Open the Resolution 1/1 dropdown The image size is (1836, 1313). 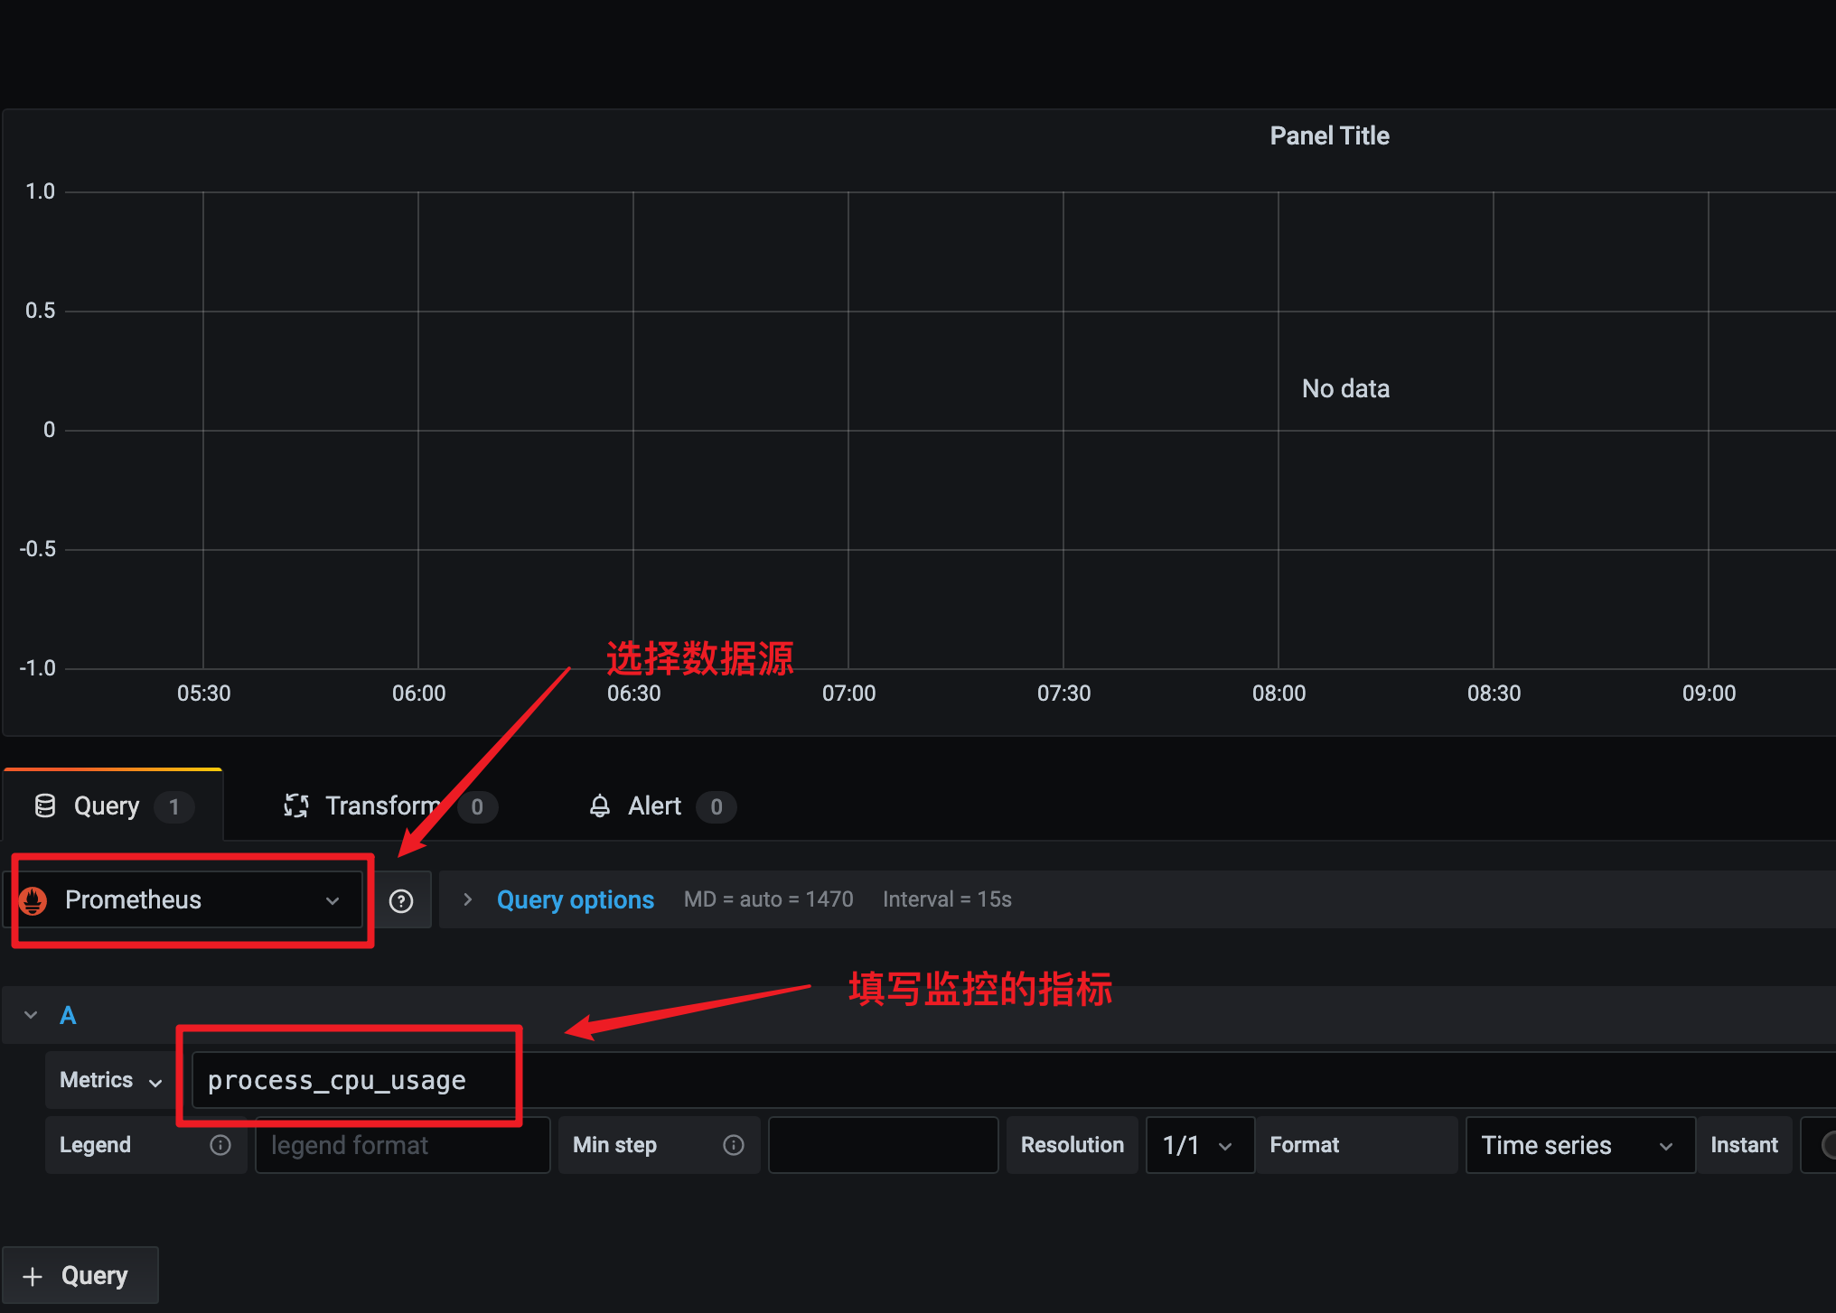click(1199, 1145)
